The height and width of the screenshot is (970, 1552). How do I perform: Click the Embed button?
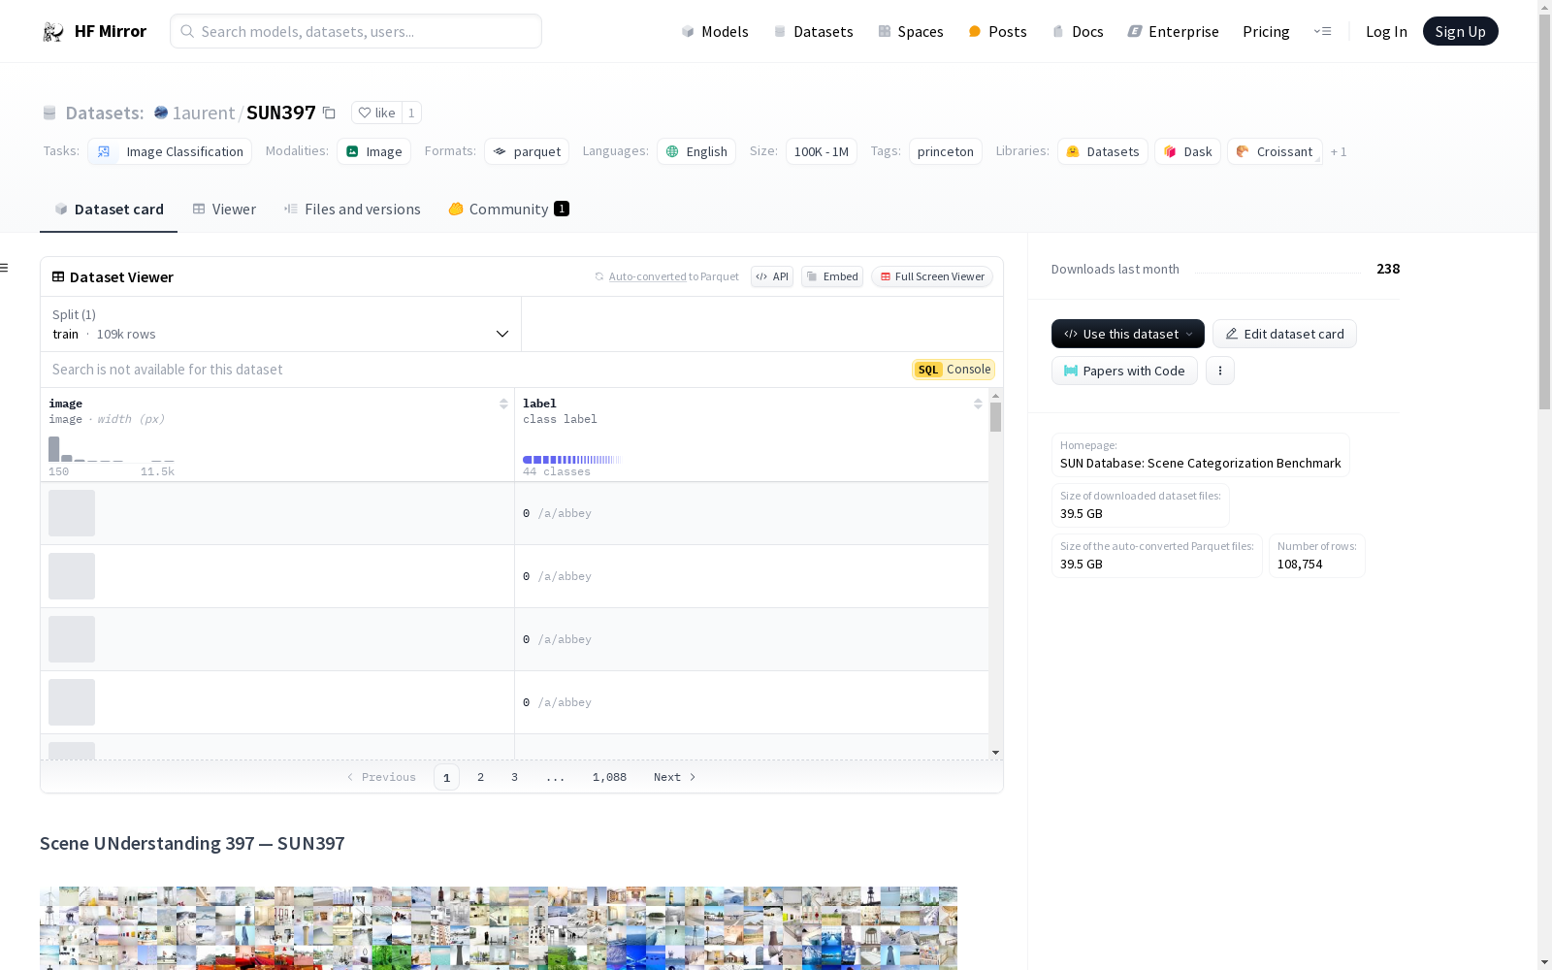click(x=832, y=276)
